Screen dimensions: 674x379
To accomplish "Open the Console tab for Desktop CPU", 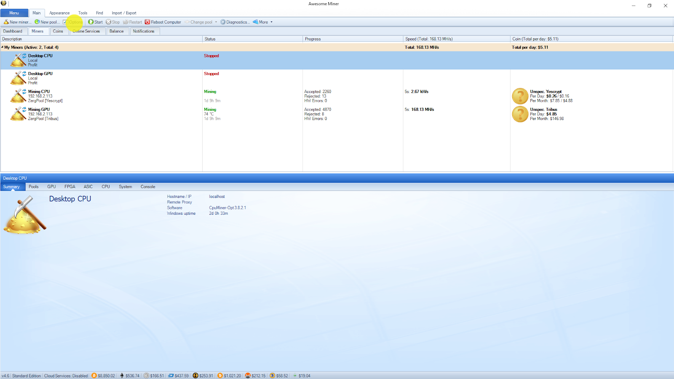I will (x=147, y=187).
